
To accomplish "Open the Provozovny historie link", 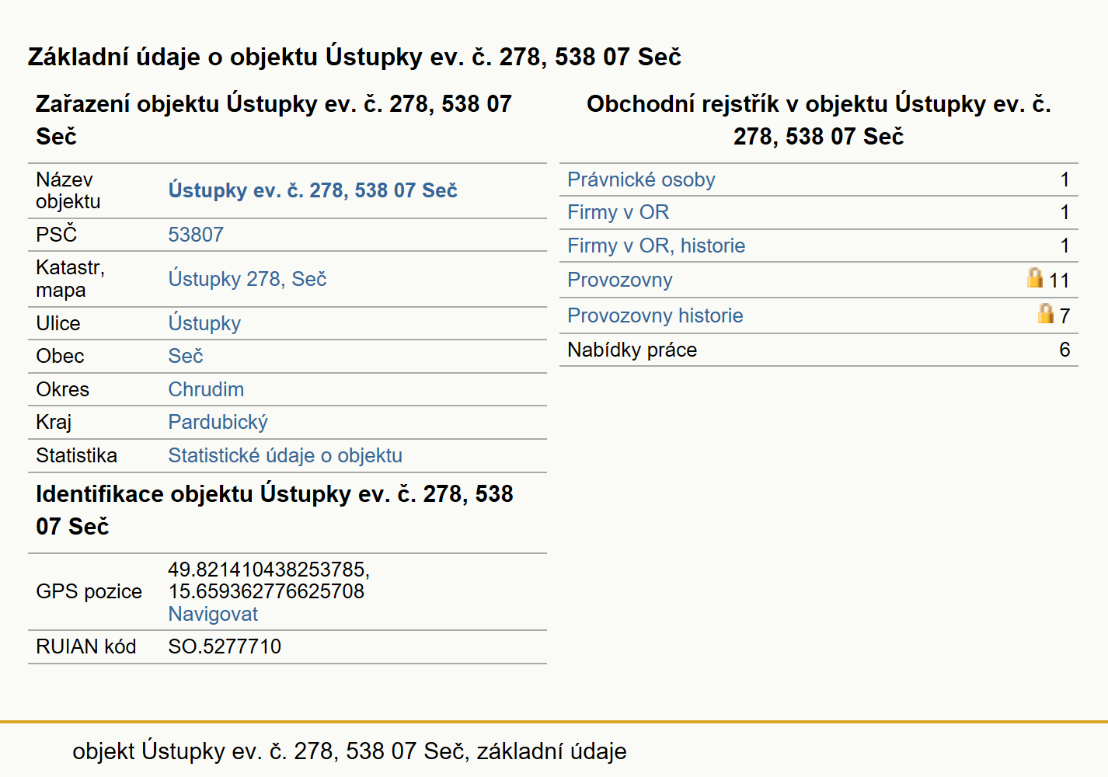I will pos(655,315).
